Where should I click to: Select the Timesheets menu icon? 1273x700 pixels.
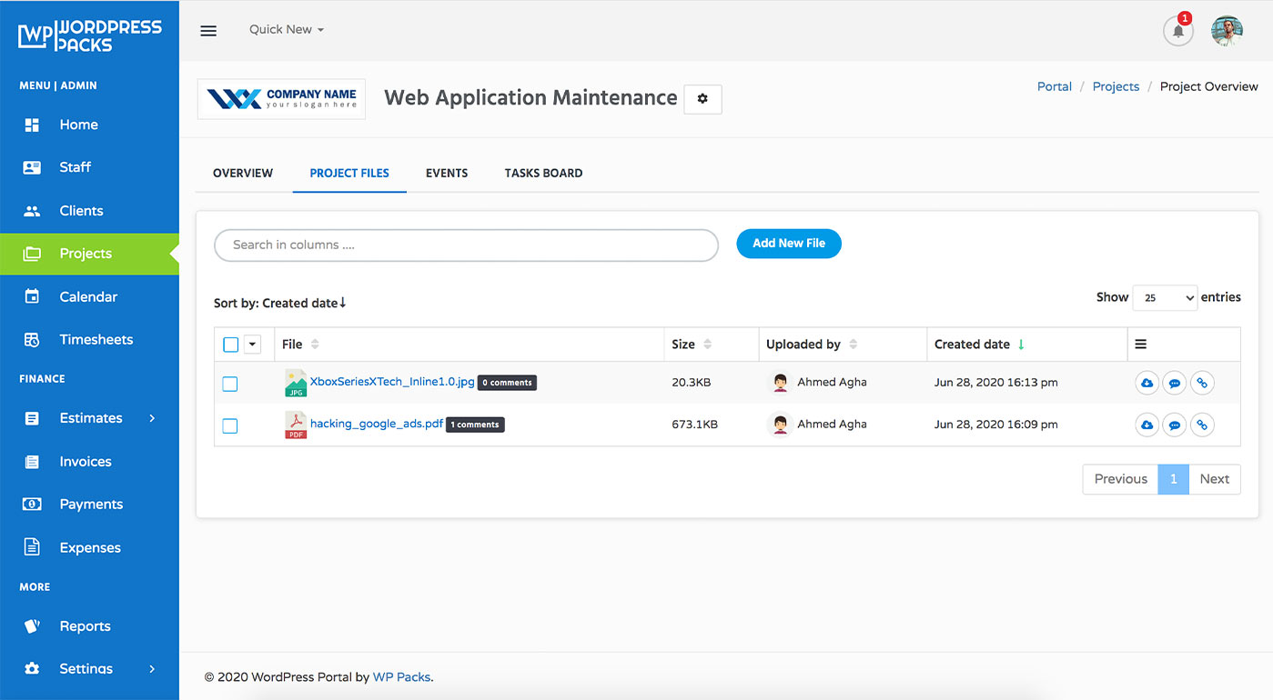click(32, 338)
